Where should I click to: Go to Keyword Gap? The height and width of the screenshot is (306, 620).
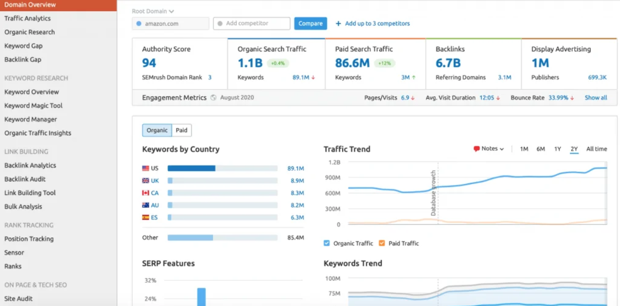point(23,46)
